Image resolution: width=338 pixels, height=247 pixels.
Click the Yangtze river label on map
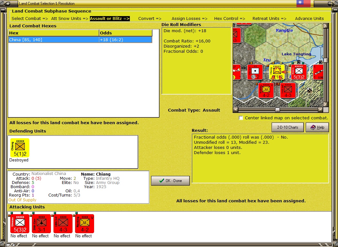[284, 31]
